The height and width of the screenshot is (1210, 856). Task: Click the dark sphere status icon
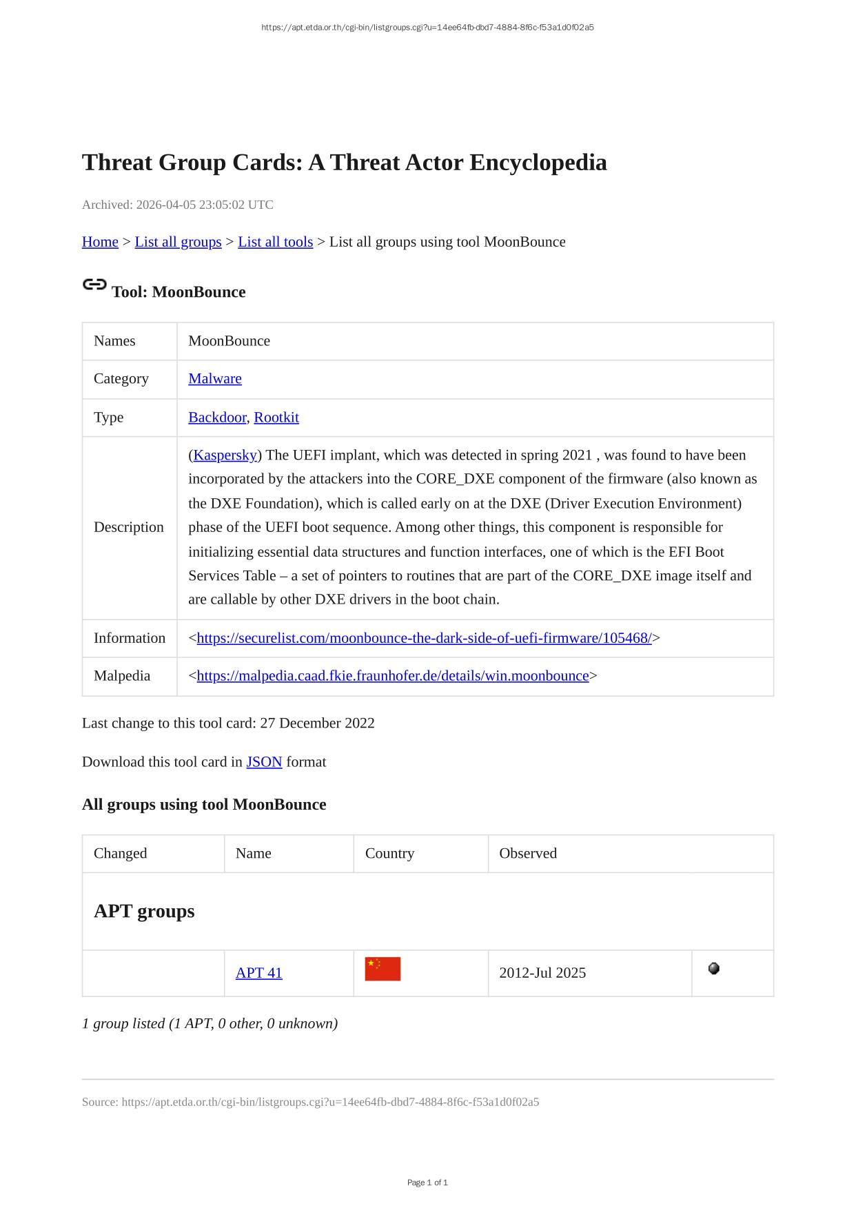click(714, 968)
